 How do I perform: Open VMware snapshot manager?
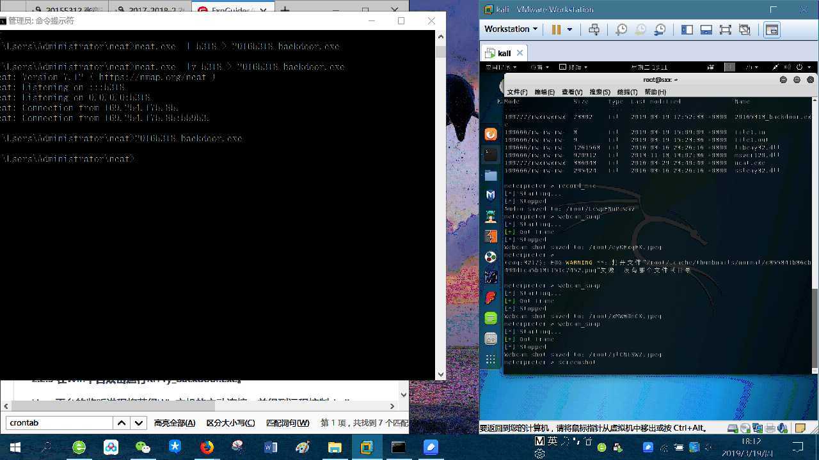click(660, 29)
